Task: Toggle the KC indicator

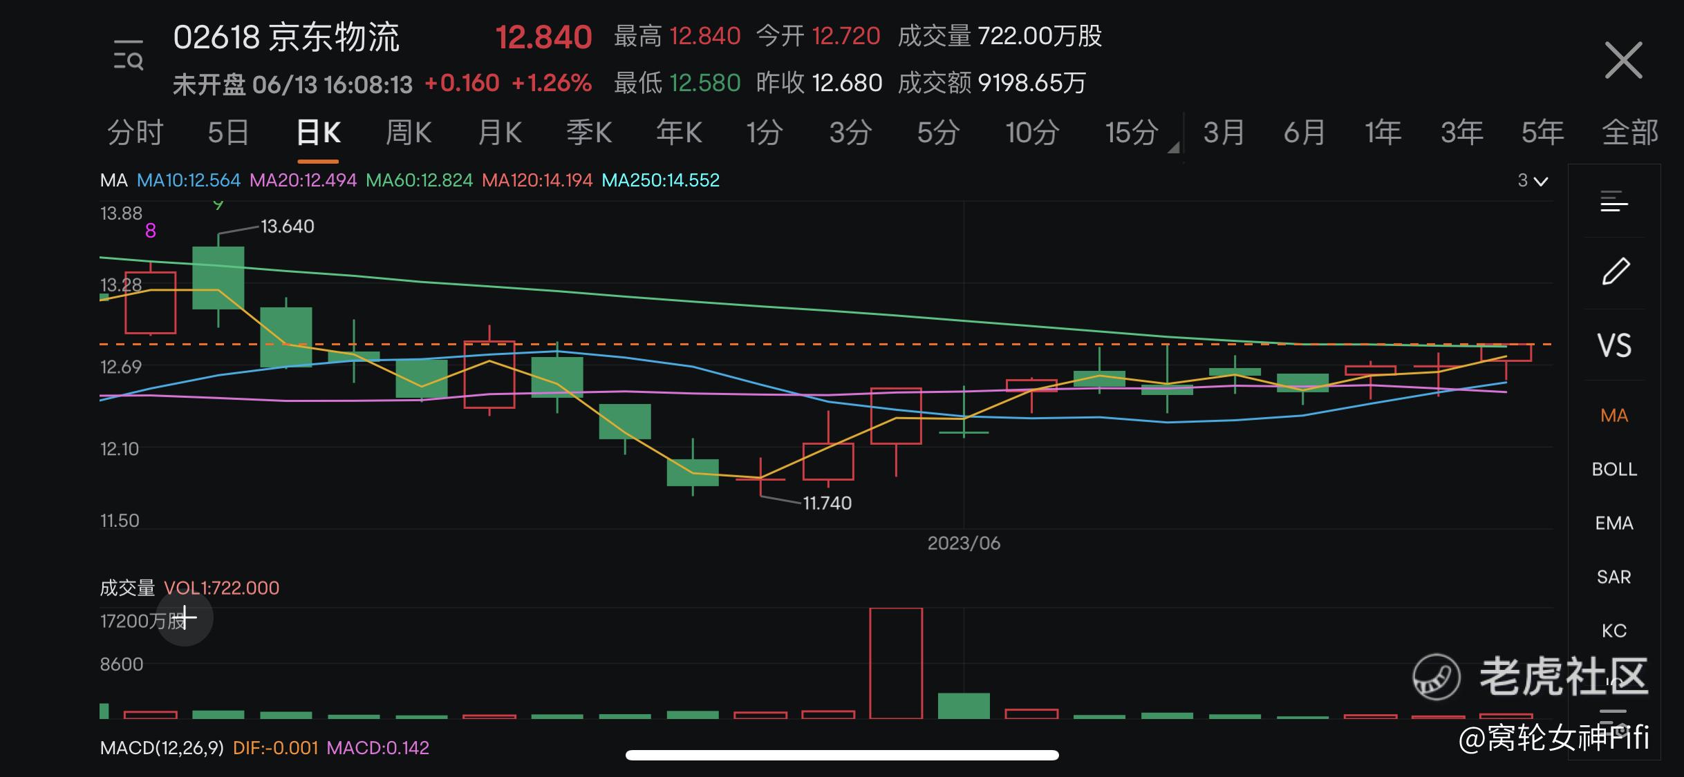Action: click(x=1614, y=631)
